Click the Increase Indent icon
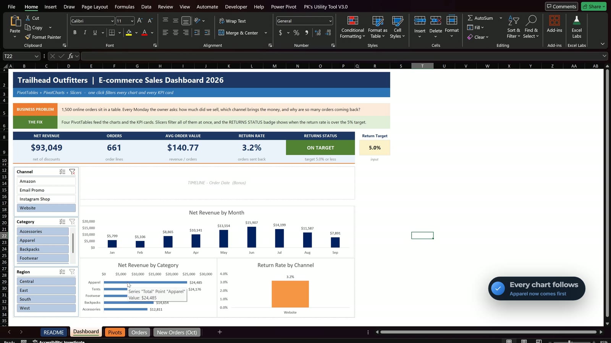 coord(207,33)
